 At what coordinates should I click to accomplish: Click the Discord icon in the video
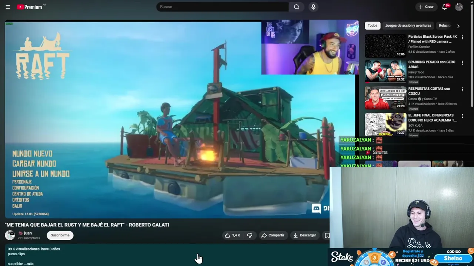(316, 208)
